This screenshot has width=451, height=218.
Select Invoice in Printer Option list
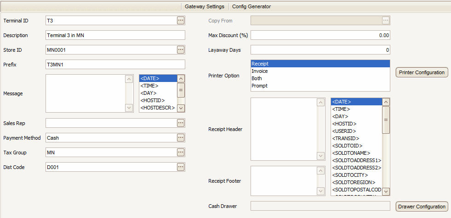pyautogui.click(x=260, y=71)
